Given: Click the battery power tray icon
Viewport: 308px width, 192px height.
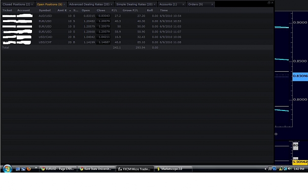Looking at the screenshot, I should coord(281,168).
